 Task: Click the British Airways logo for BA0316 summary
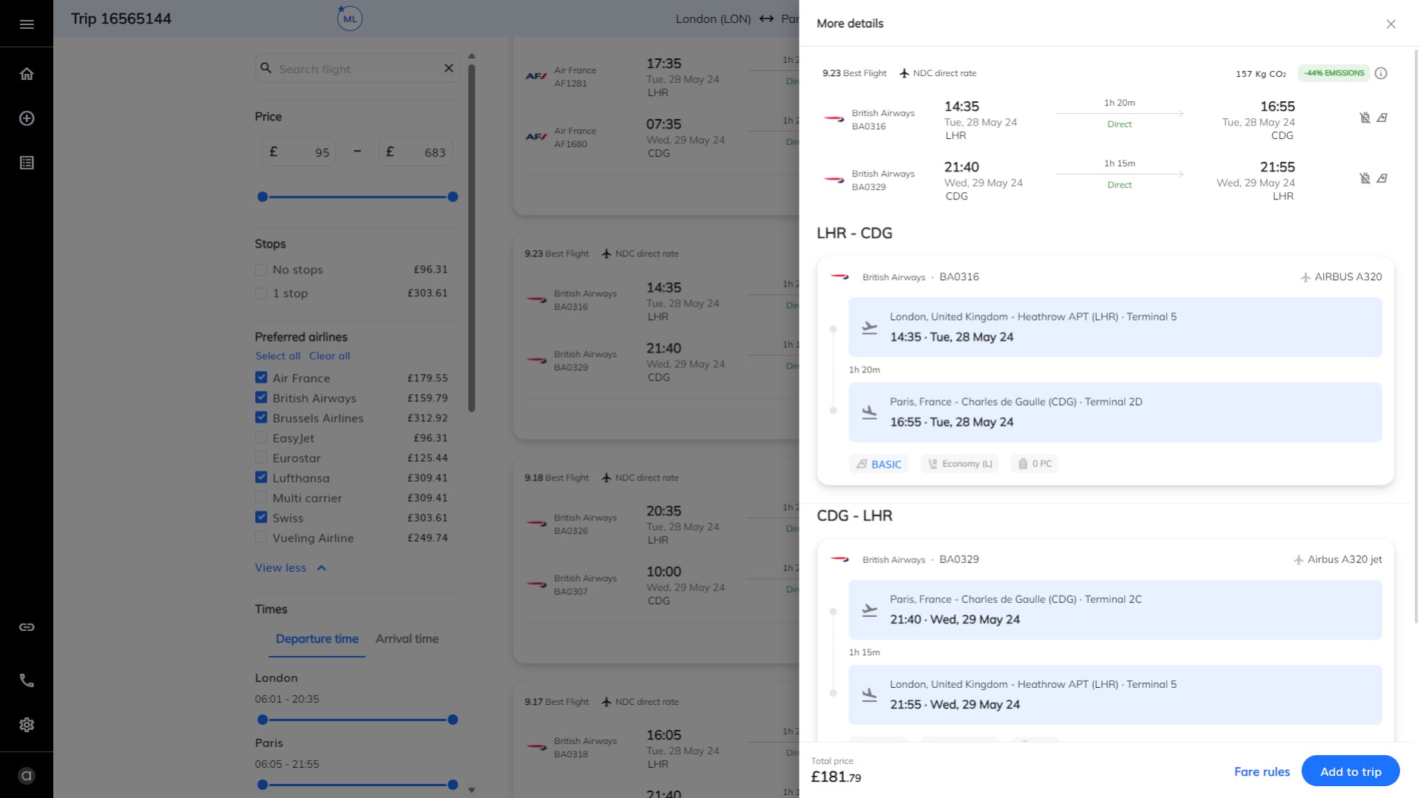pos(834,119)
